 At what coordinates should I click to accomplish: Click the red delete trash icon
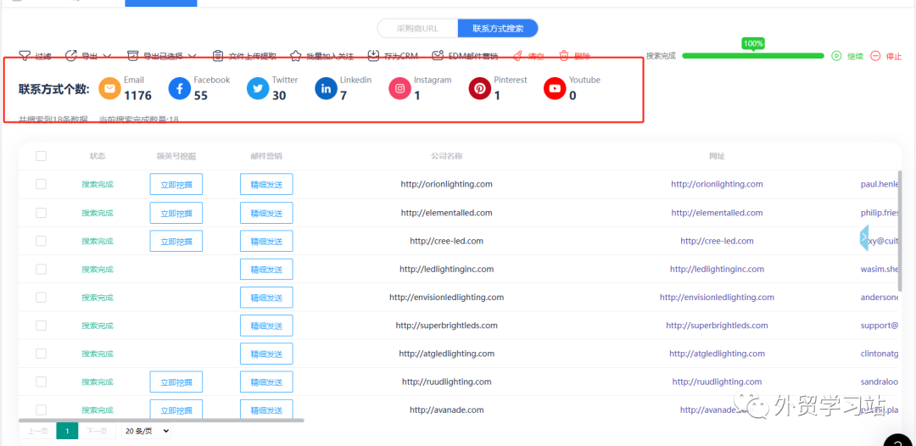pyautogui.click(x=564, y=56)
